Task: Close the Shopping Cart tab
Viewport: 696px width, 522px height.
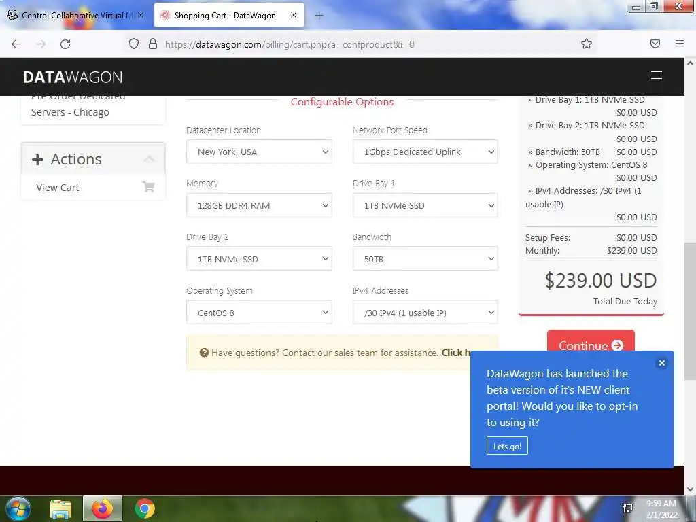Action: (x=294, y=15)
